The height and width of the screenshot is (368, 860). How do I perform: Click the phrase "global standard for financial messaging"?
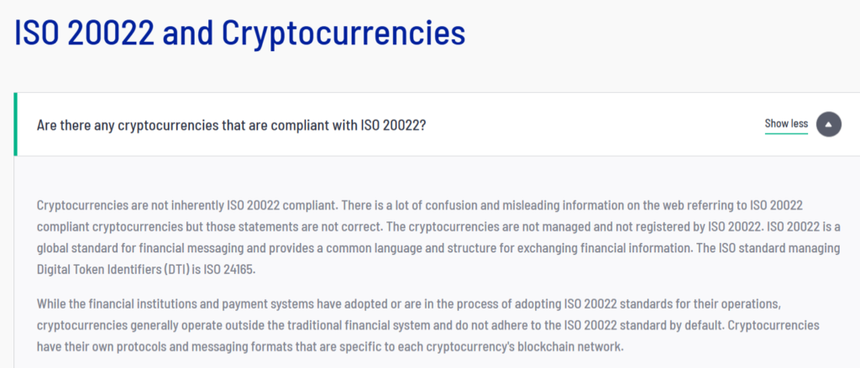139,248
